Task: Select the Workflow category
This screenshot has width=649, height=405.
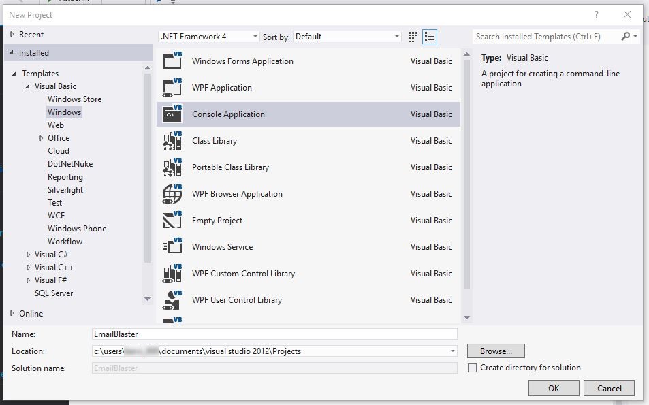Action: point(65,241)
